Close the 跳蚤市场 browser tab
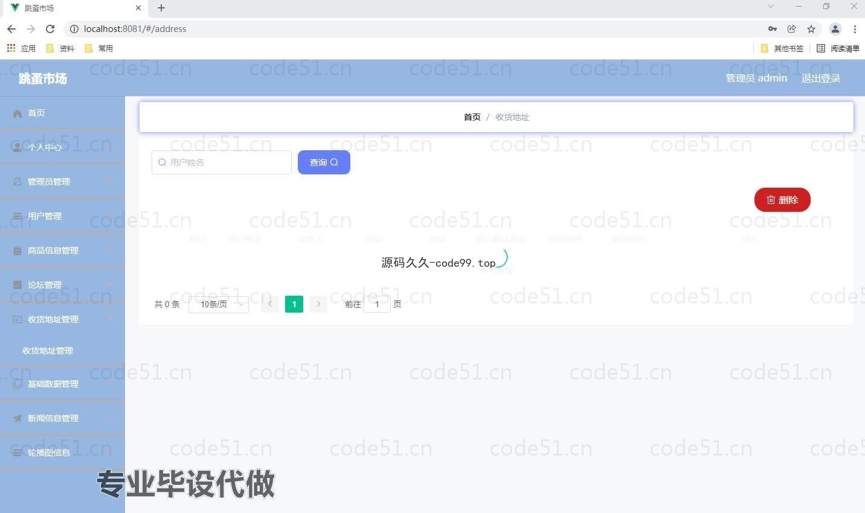The height and width of the screenshot is (513, 865). pos(138,8)
